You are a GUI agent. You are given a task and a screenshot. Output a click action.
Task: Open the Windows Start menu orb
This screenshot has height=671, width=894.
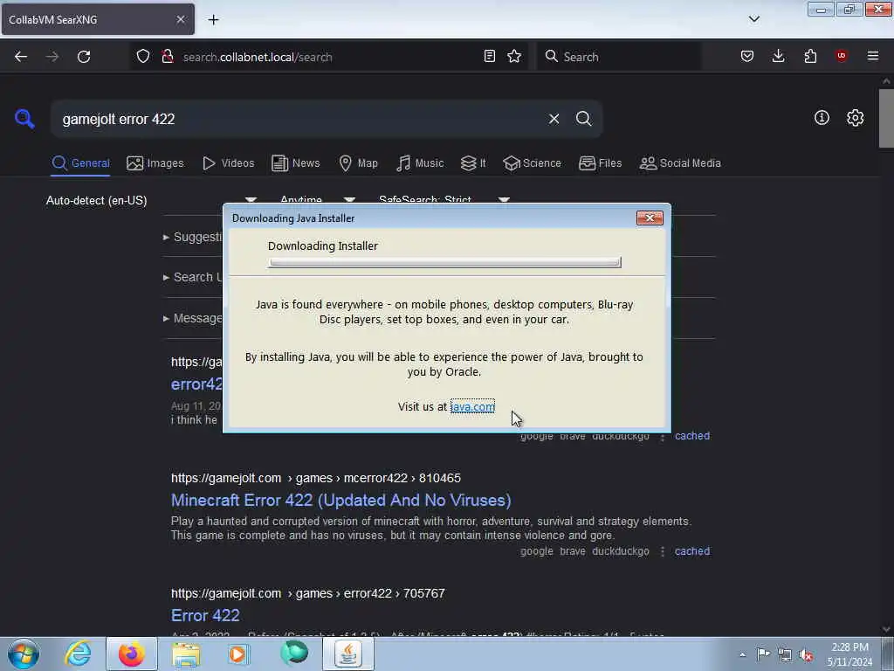click(x=24, y=654)
